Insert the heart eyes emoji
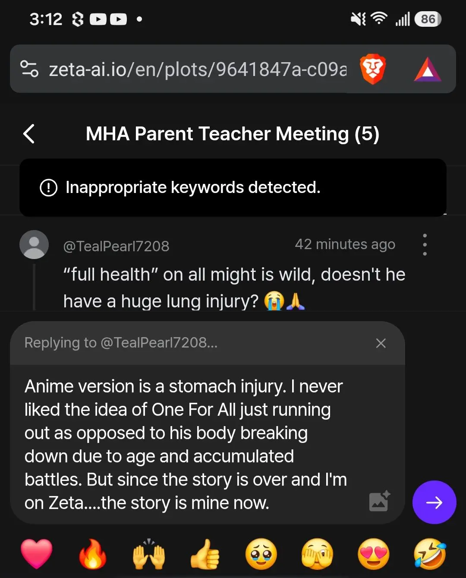The width and height of the screenshot is (466, 578). point(374,554)
